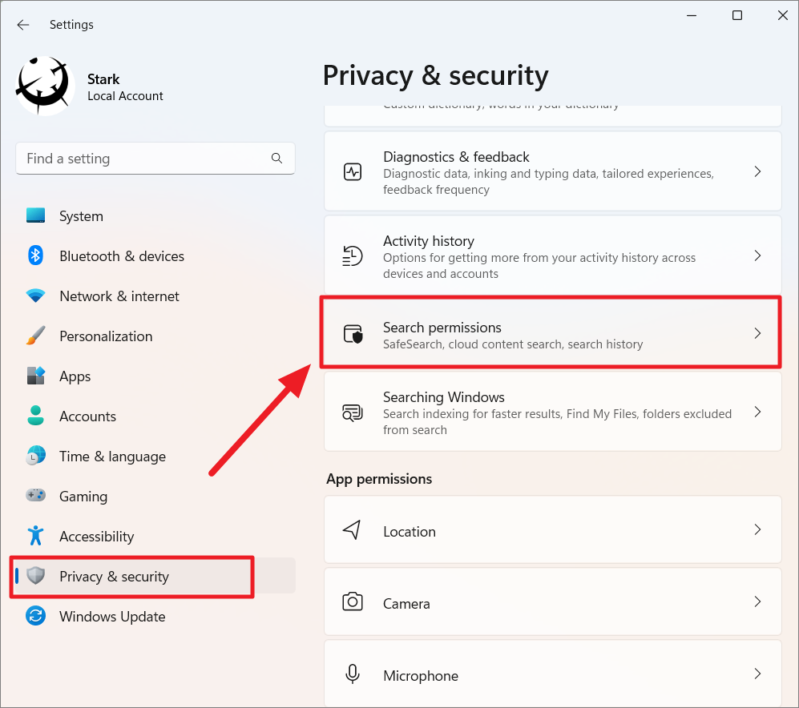799x708 pixels.
Task: Click the Local Account label
Action: pos(125,96)
